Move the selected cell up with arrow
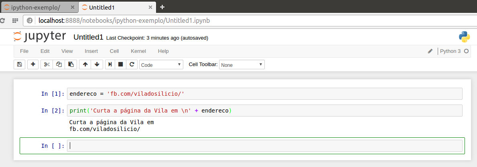The height and width of the screenshot is (167, 477). point(85,64)
